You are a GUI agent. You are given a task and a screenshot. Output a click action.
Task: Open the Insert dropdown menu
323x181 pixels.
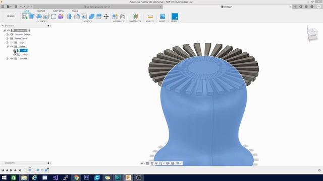point(163,21)
